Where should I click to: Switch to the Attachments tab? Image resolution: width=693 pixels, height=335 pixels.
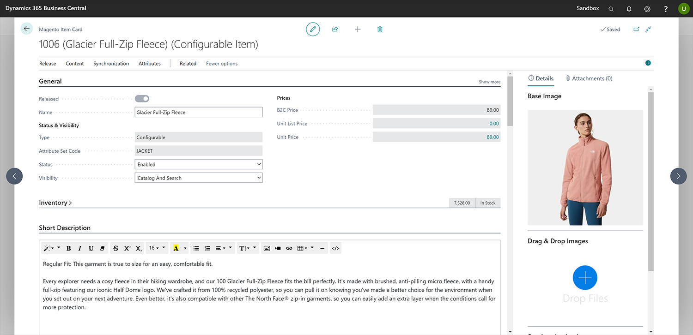coord(589,78)
